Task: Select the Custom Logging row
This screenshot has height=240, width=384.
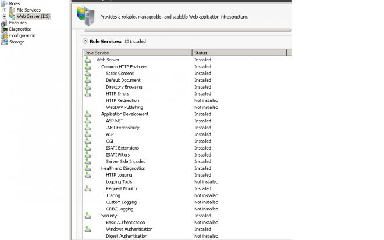Action: tap(187, 202)
